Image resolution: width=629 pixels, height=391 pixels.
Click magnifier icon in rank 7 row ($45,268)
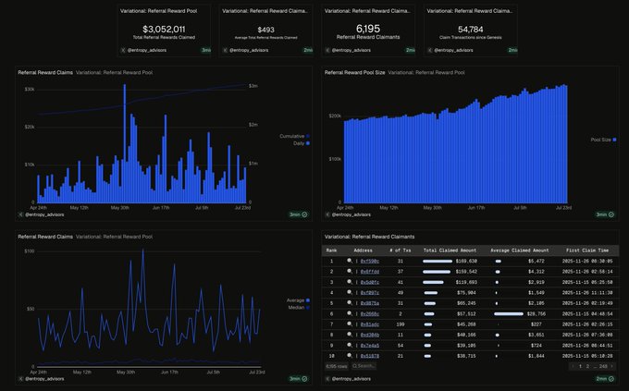[350, 324]
